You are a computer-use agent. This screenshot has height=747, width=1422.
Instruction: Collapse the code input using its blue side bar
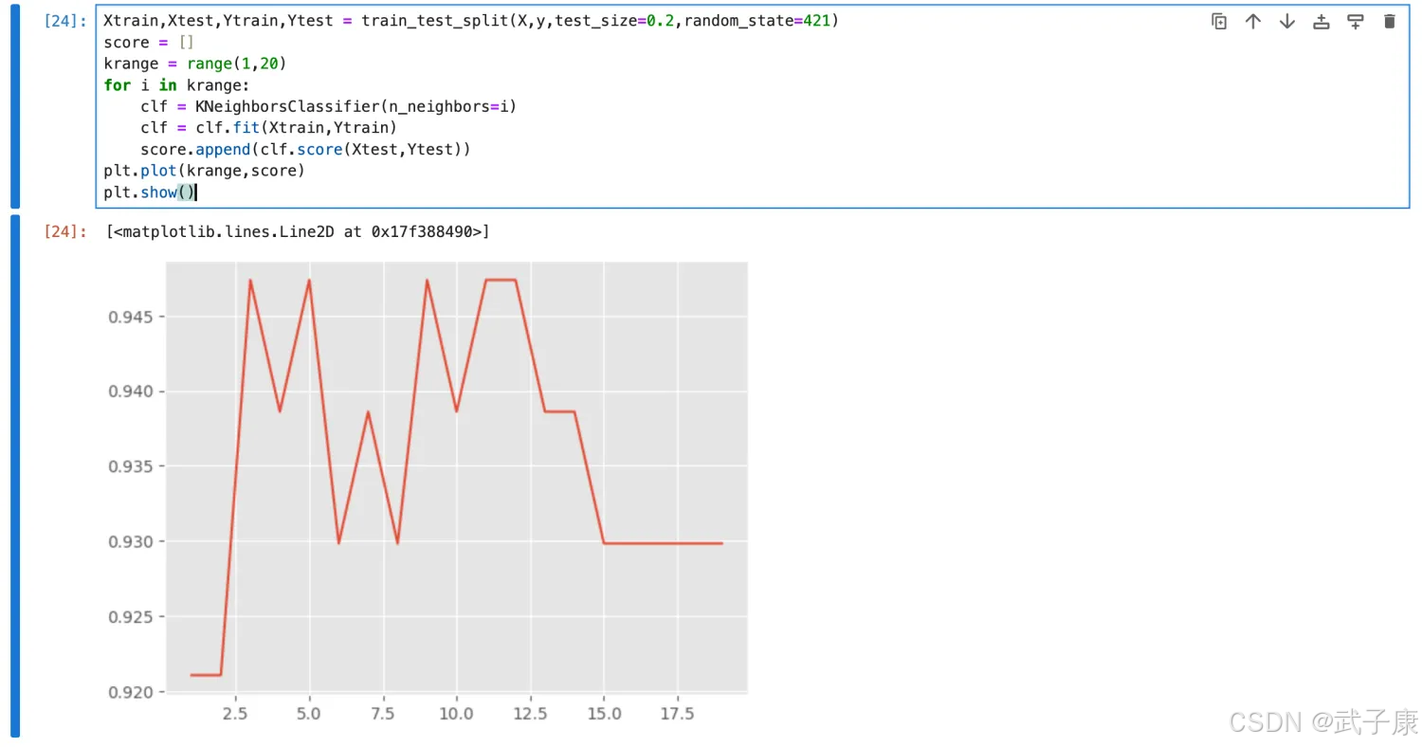coord(14,105)
